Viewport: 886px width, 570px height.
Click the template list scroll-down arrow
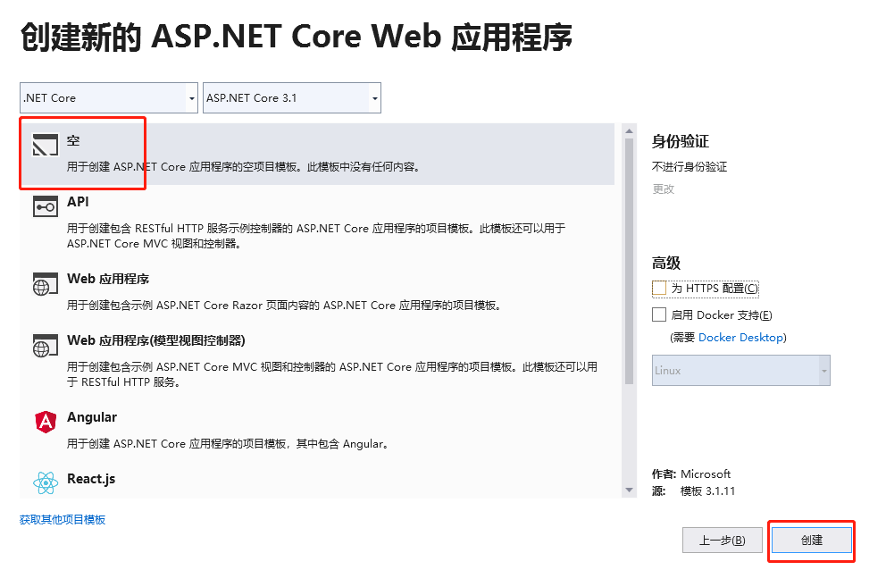point(629,490)
